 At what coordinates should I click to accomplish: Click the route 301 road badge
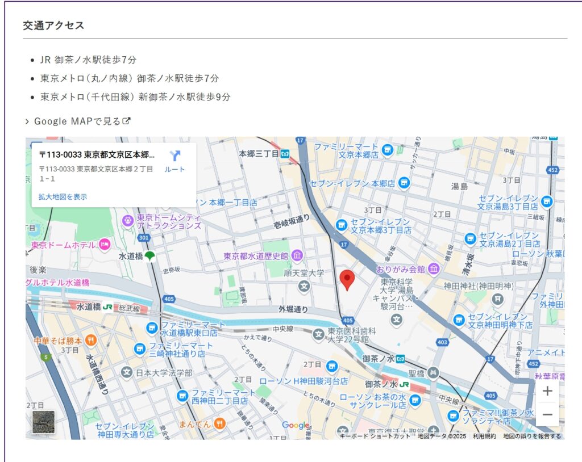tap(144, 238)
